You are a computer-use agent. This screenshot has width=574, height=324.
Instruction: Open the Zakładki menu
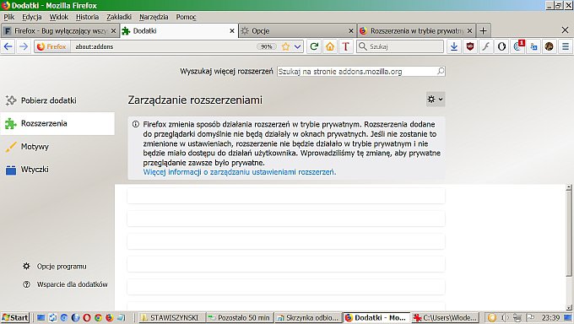(x=119, y=17)
